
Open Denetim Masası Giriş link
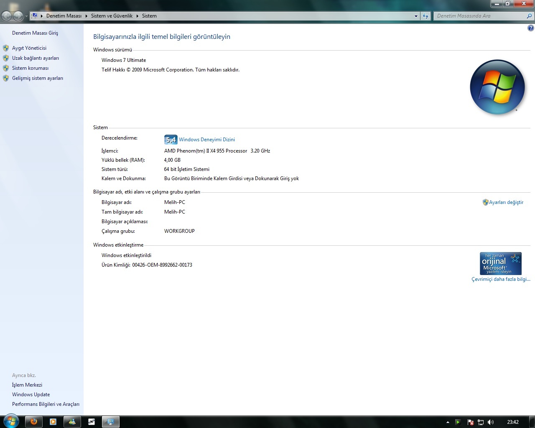pyautogui.click(x=35, y=33)
